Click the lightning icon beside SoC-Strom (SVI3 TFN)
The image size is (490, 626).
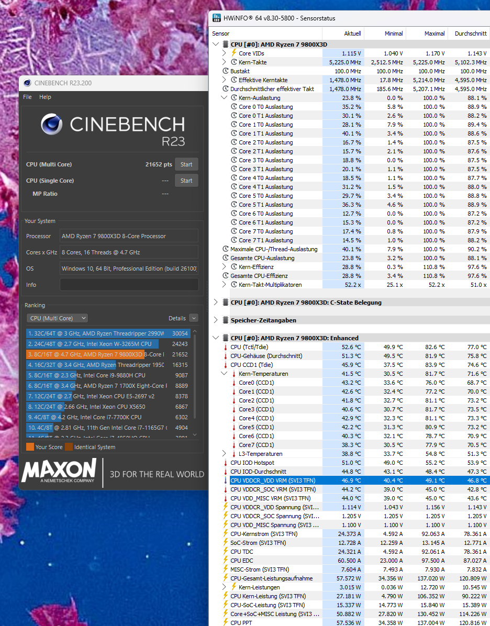226,542
